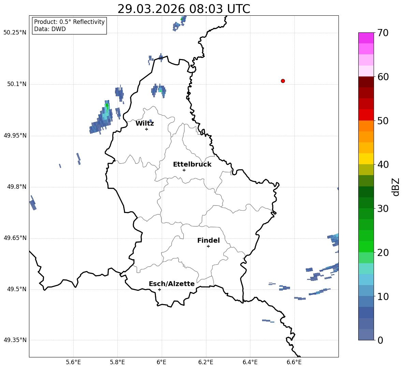The height and width of the screenshot is (369, 404).
Task: Pick the orange colorbar swatch above 50
Action: coord(366,126)
